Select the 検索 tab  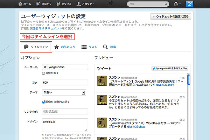coord(110,47)
